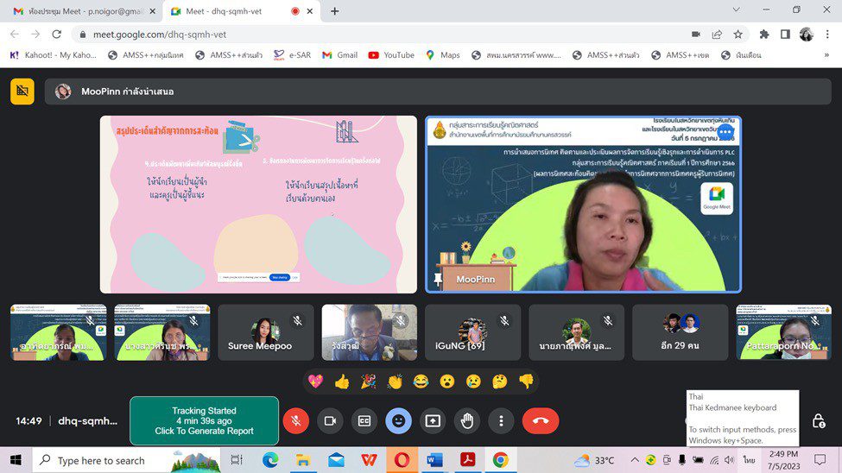Click the address bar URL

160,35
